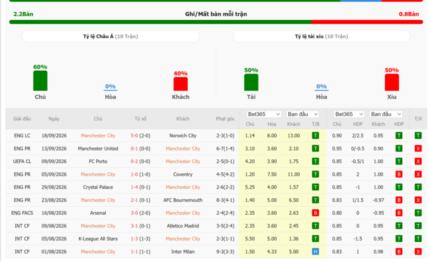The height and width of the screenshot is (261, 430).
Task: Open Manchester City in the Norwich City row
Action: (x=98, y=135)
